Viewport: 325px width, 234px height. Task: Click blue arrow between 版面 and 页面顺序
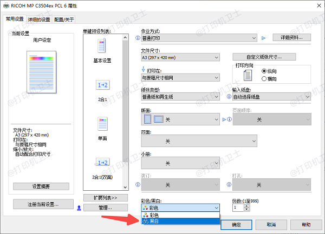(x=224, y=119)
